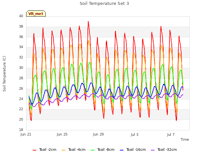Select the Tsoil -16cm legend label
The height and width of the screenshot is (156, 209).
pyautogui.click(x=136, y=149)
